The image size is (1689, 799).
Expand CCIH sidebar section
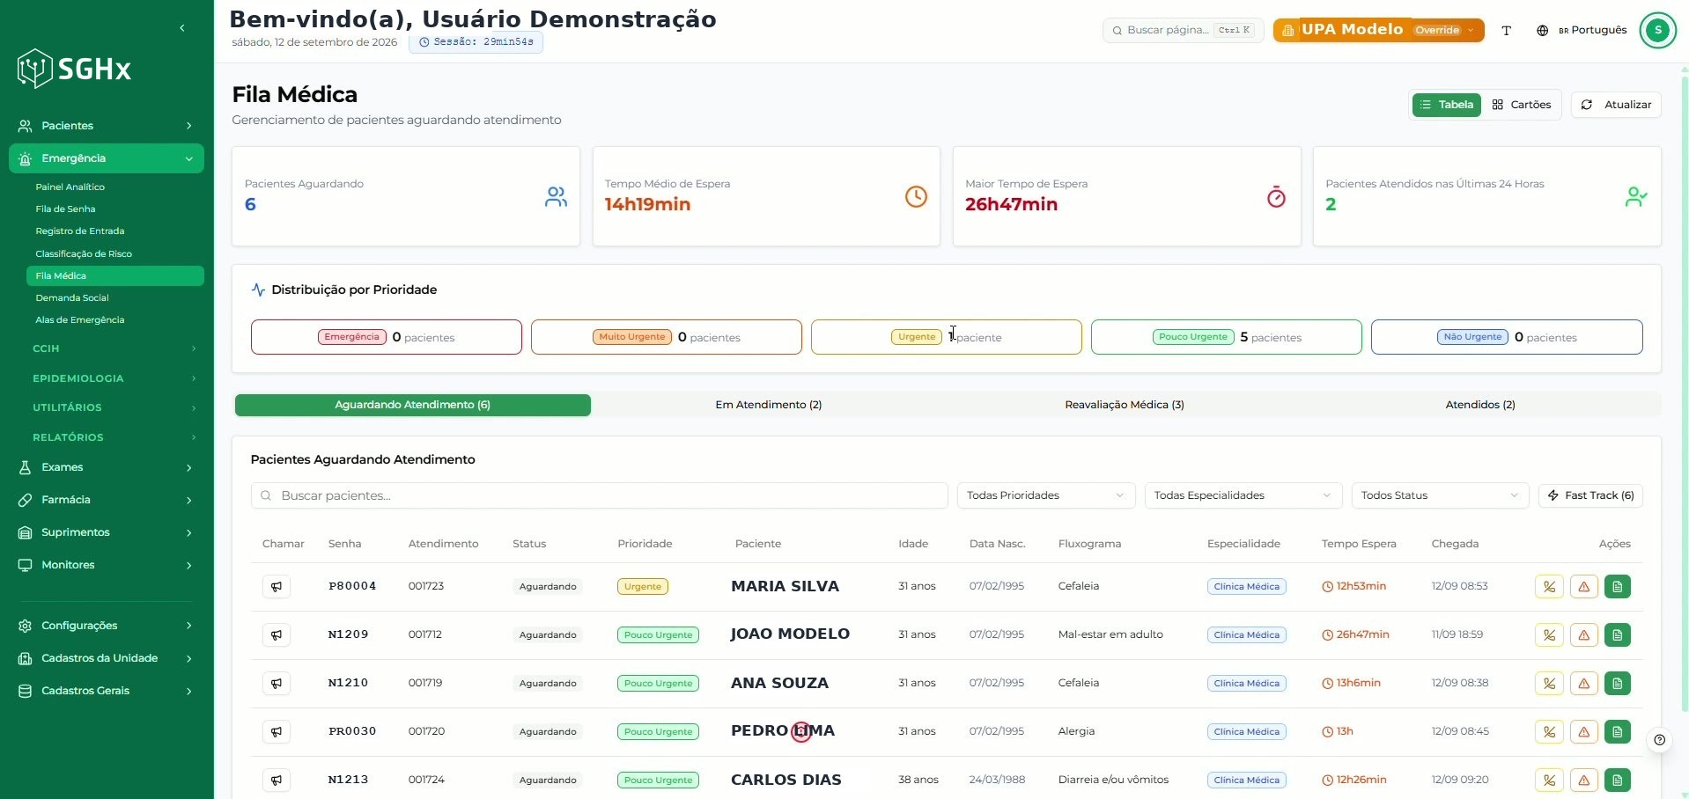114,348
